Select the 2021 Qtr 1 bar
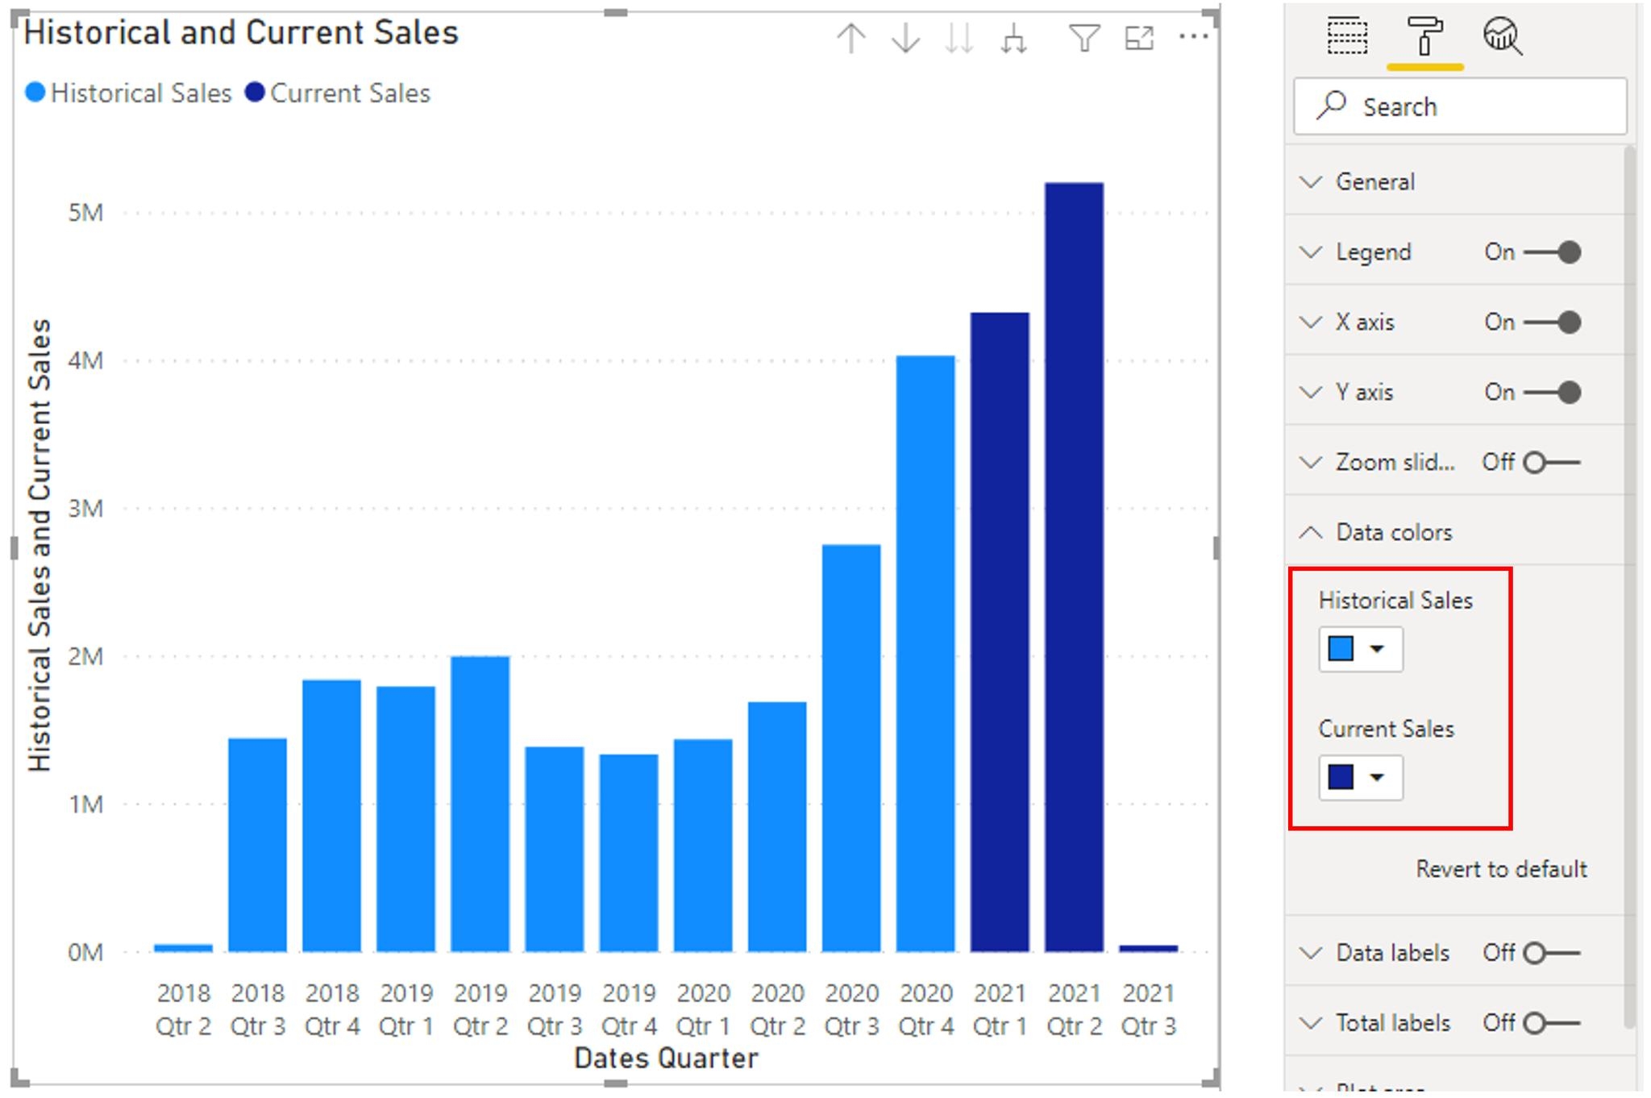 coord(1000,632)
